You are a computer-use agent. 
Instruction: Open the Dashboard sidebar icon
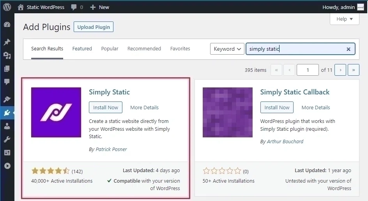7,25
